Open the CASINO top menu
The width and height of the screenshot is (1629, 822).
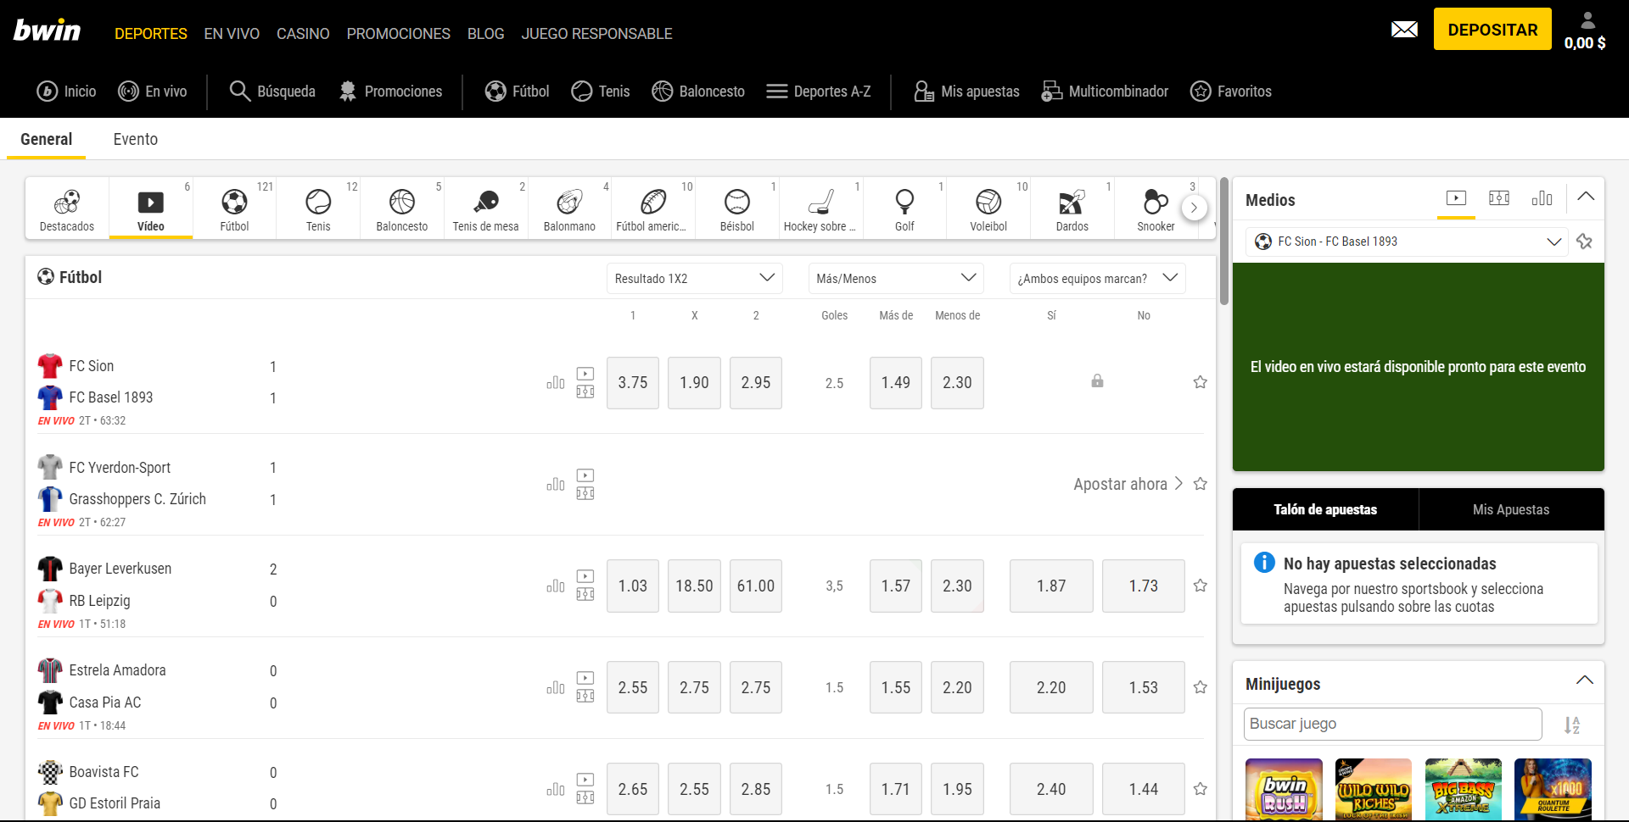(x=303, y=34)
